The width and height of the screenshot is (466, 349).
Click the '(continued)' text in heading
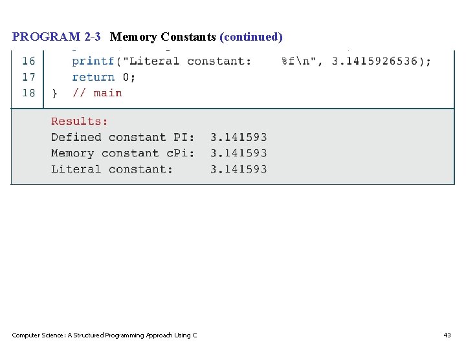pyautogui.click(x=251, y=37)
